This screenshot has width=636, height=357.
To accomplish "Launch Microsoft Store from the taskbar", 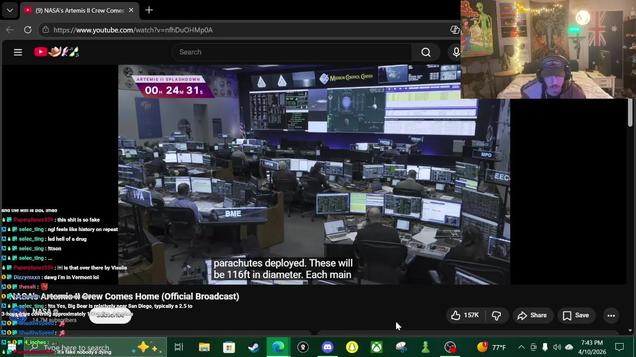I will click(x=229, y=347).
